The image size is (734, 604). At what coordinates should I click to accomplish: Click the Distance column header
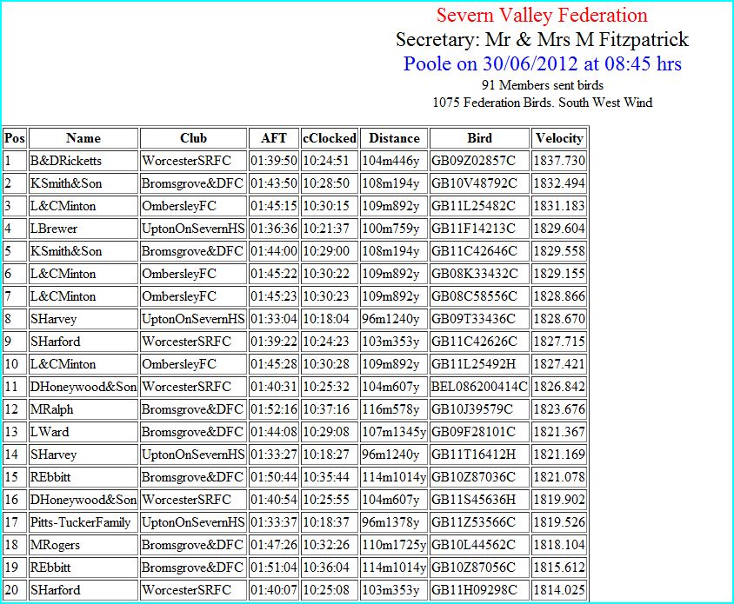[394, 138]
